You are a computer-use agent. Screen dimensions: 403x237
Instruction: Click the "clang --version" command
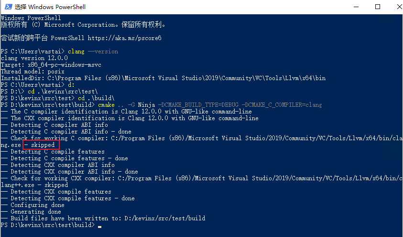[93, 51]
